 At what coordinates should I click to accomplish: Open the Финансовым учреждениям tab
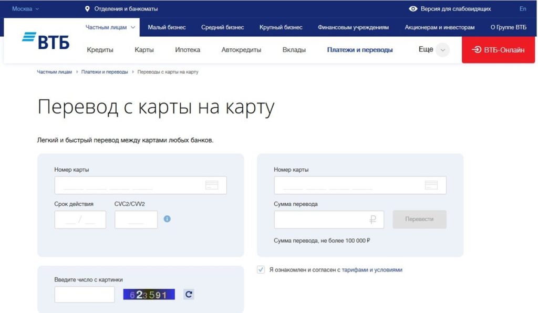(353, 27)
